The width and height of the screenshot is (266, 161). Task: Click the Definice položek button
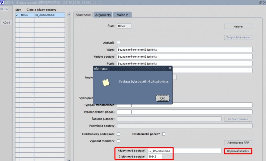(238, 119)
